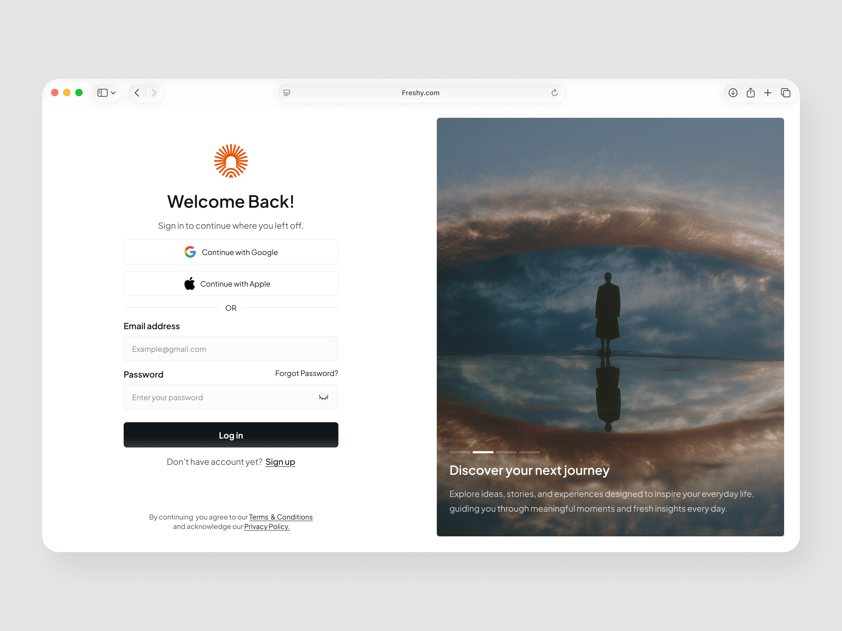Focus the Enter your password field

click(x=231, y=397)
